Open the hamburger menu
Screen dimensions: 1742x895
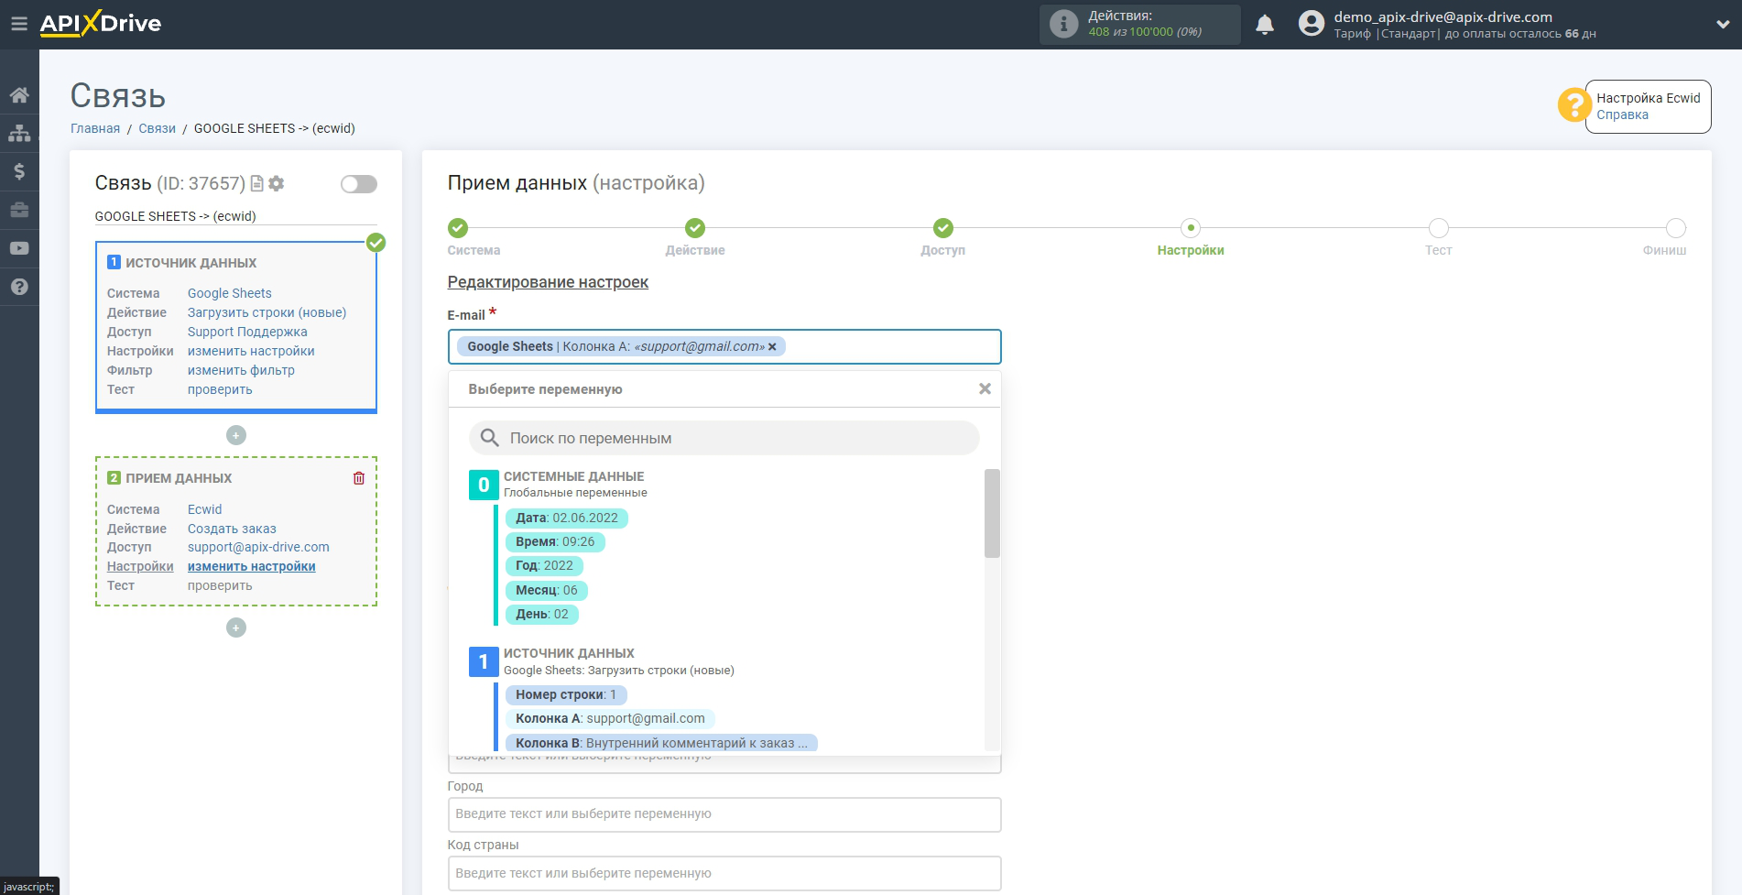pyautogui.click(x=19, y=24)
